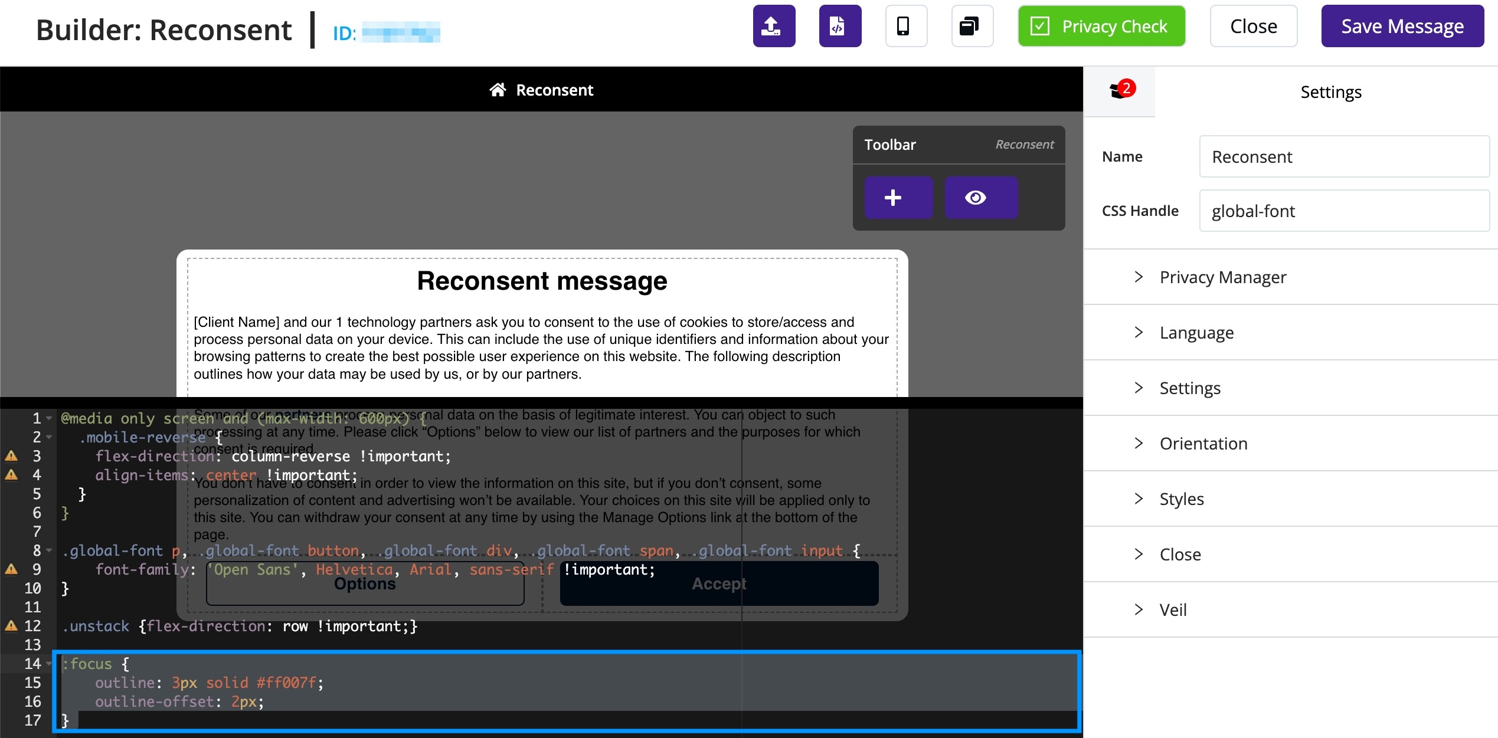Click the Accept button in message preview
Screen dimensions: 1498x738
click(719, 583)
